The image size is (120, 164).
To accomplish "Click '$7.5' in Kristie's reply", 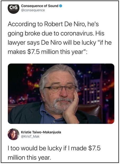I will click(95, 148).
